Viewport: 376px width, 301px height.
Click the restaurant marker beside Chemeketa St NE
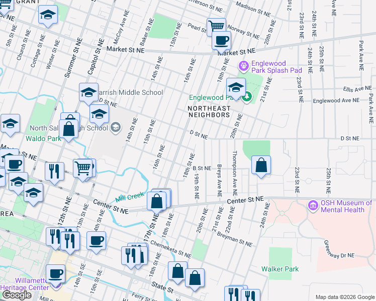131,256
